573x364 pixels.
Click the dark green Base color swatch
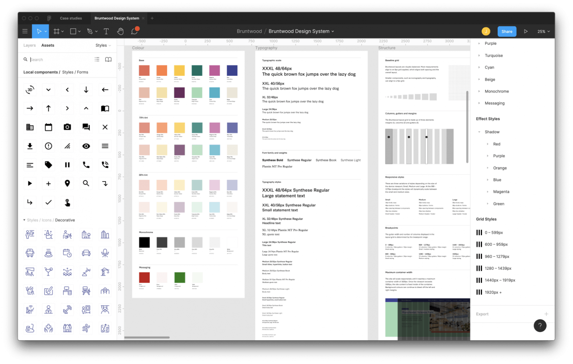coord(197,70)
